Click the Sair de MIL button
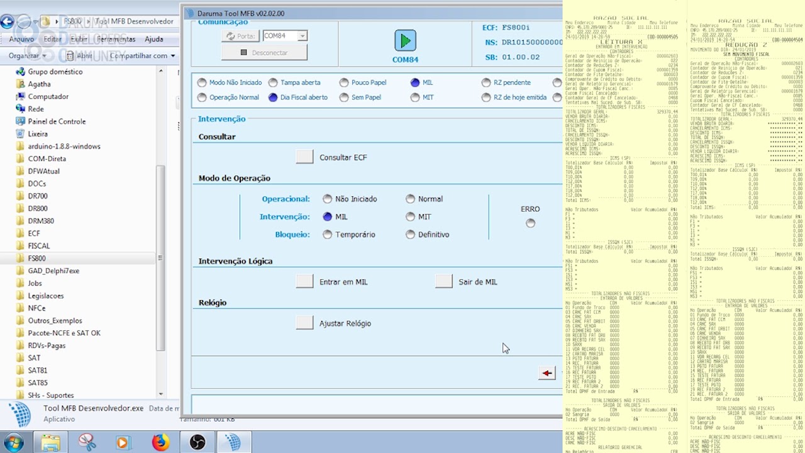 pyautogui.click(x=444, y=282)
